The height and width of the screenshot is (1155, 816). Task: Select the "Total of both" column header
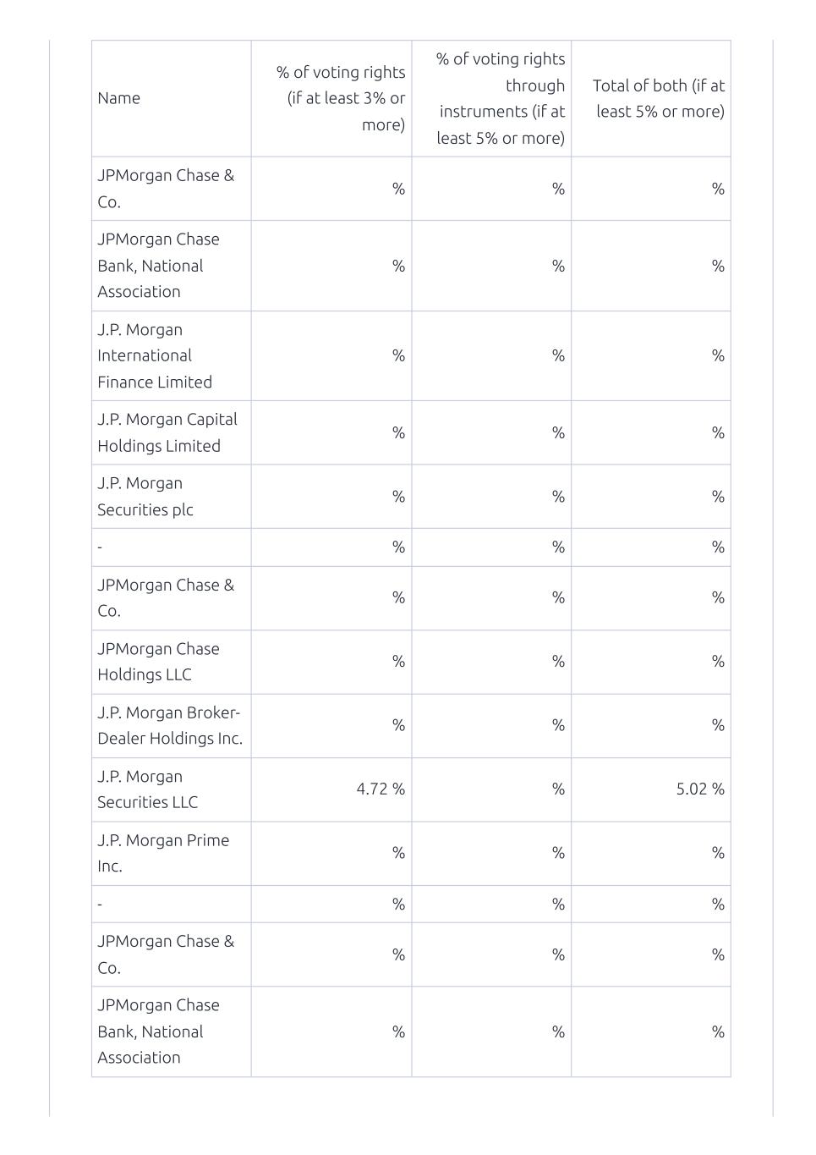[x=659, y=98]
